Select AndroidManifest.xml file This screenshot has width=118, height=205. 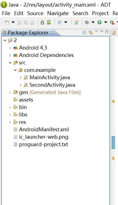pos(44,130)
